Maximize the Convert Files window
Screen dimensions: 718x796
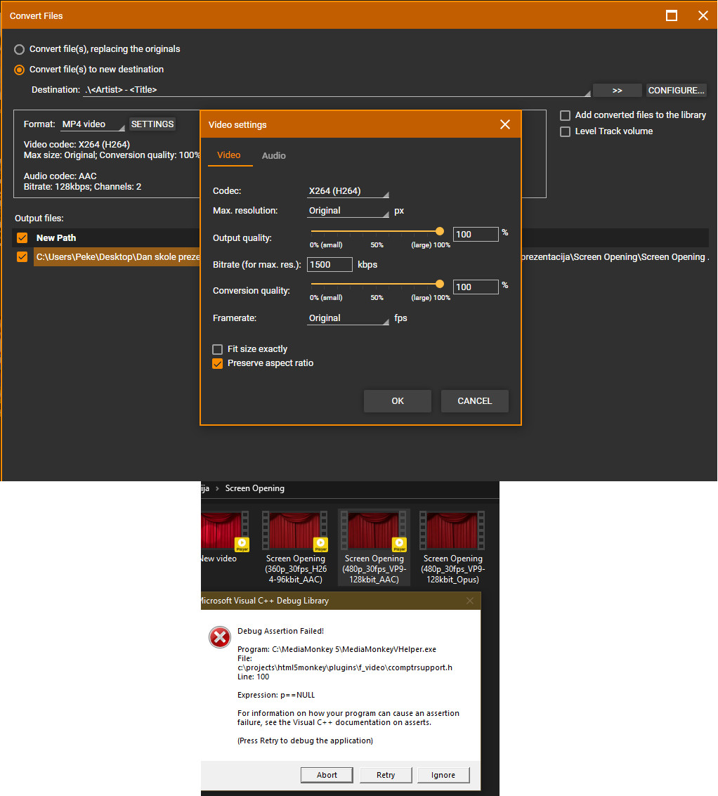coord(672,15)
